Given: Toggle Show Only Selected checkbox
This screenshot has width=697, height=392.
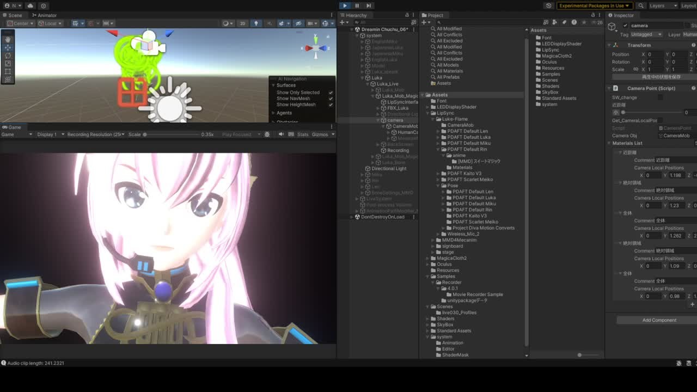Looking at the screenshot, I should [331, 93].
